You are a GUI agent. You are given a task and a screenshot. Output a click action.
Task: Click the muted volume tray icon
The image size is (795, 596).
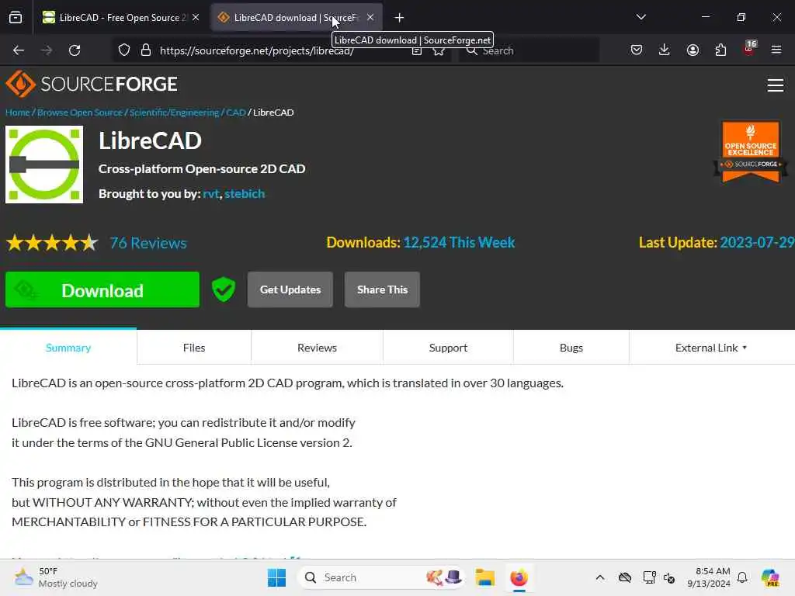669,577
